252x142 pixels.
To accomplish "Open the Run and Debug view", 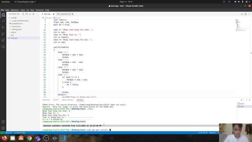I will coord(3,34).
